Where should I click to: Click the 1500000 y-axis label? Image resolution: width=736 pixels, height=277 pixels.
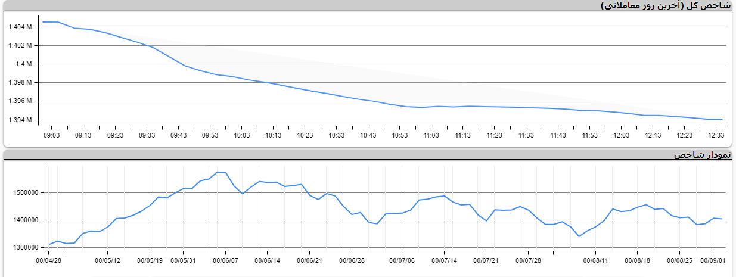[x=25, y=192]
